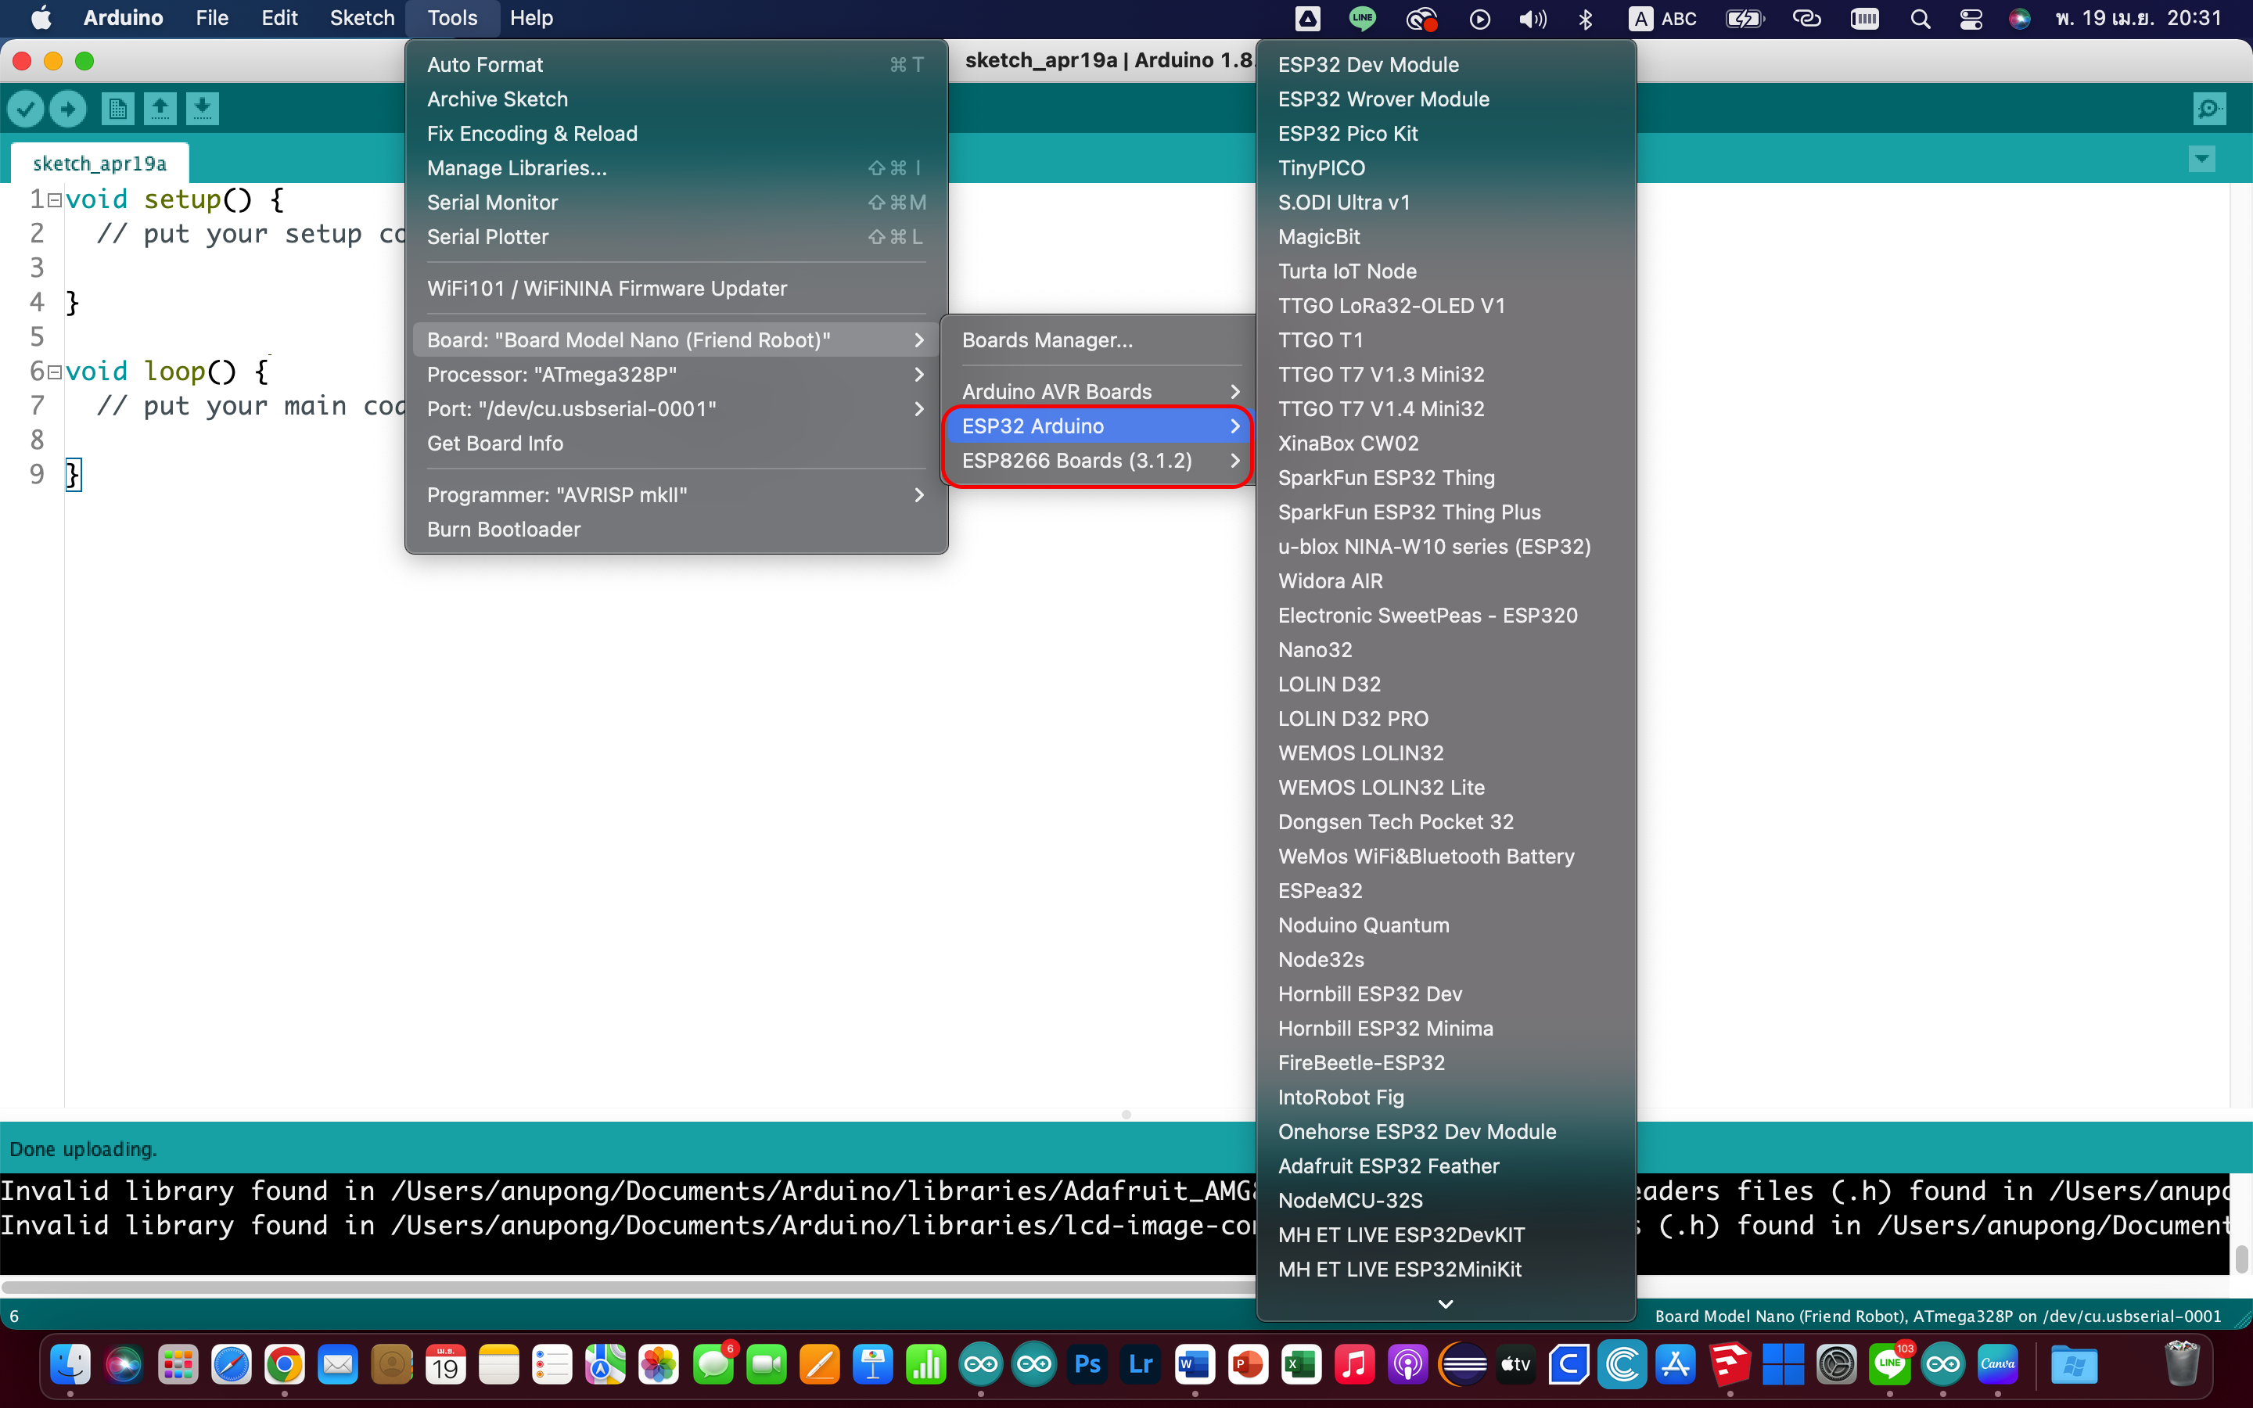Open Manage Libraries...
The image size is (2253, 1408).
[676, 167]
